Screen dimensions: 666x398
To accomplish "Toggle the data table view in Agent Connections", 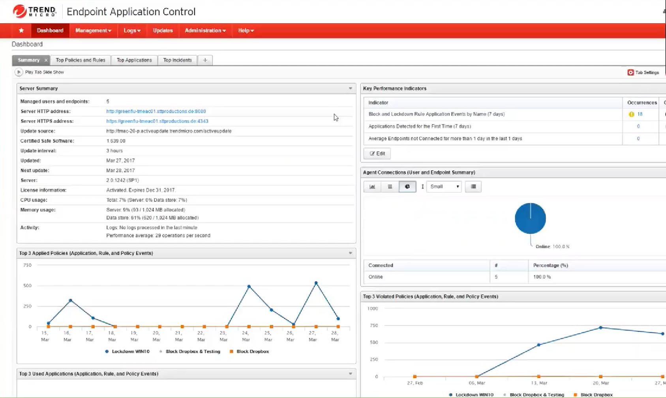I will click(473, 187).
